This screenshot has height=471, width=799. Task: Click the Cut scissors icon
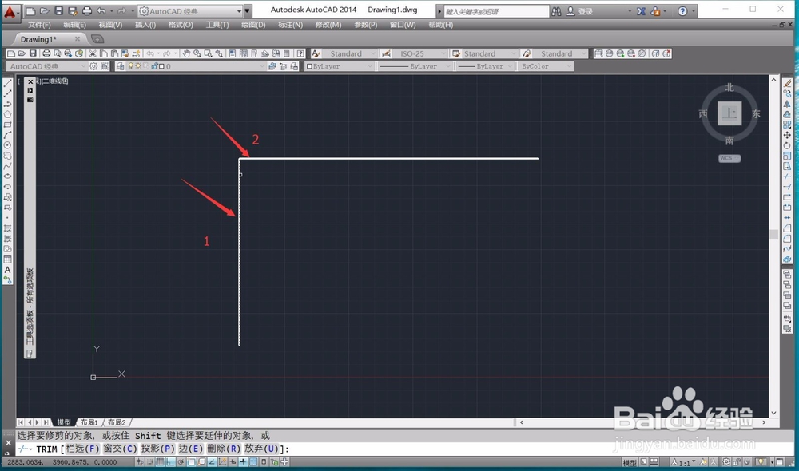click(93, 53)
